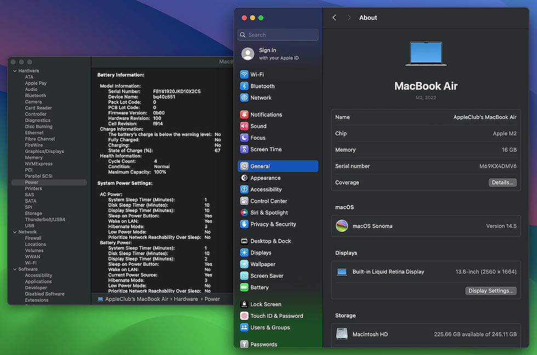Open Wallpaper flower icon
The width and height of the screenshot is (537, 355).
[x=244, y=264]
